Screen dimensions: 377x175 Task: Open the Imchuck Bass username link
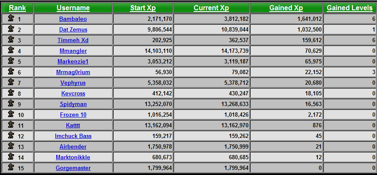[73, 136]
